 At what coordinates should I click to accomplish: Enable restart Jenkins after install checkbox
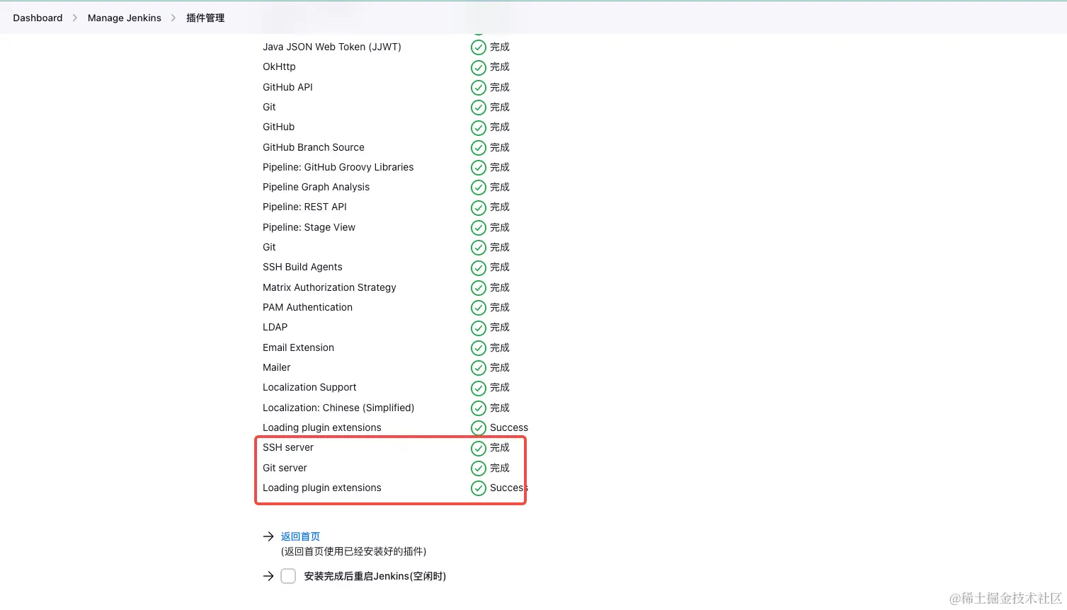pos(288,576)
